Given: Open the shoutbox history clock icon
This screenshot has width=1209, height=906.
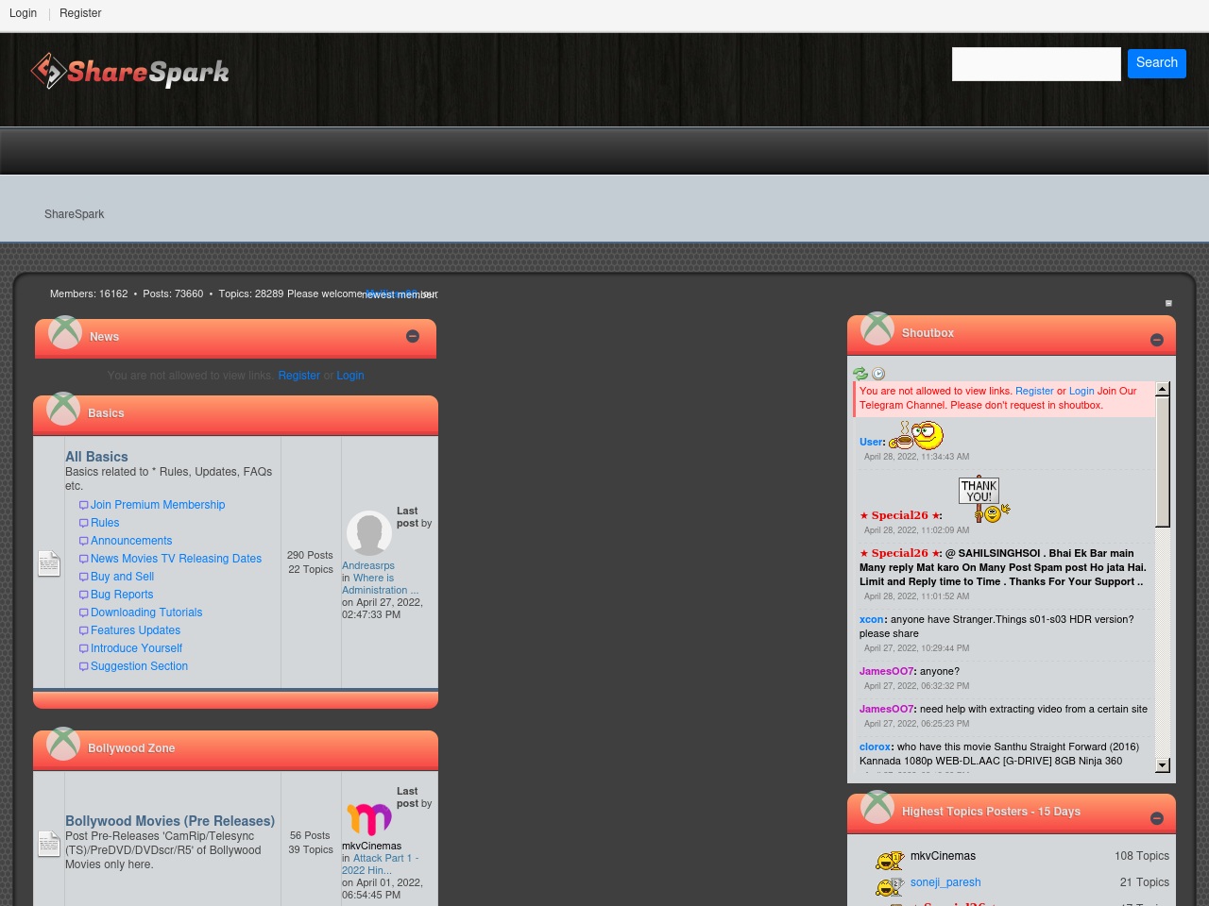Looking at the screenshot, I should [878, 374].
